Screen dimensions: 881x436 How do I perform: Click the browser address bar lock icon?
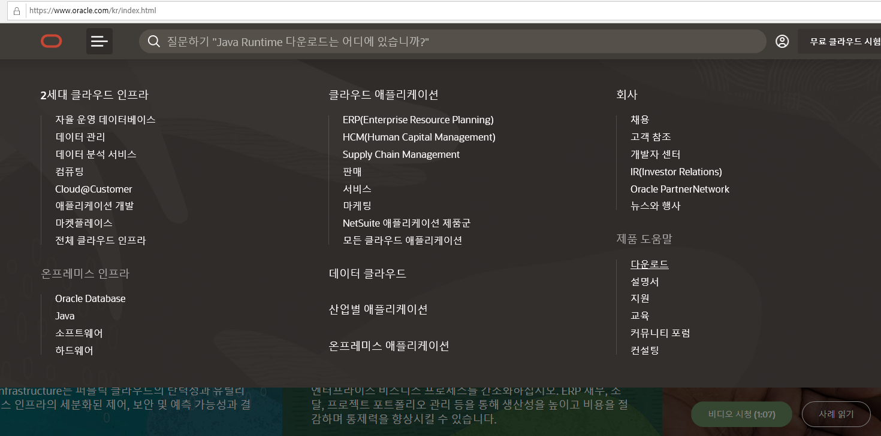click(16, 11)
